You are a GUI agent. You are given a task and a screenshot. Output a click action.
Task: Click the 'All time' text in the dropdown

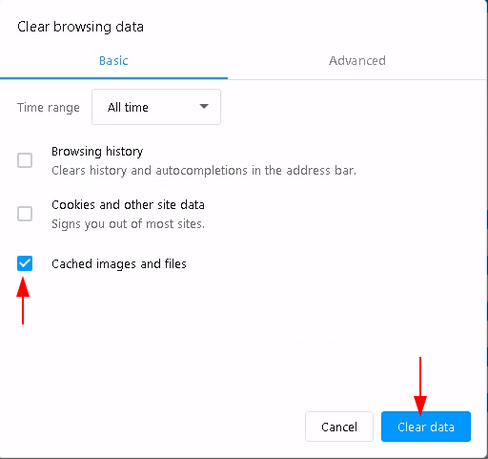[128, 108]
